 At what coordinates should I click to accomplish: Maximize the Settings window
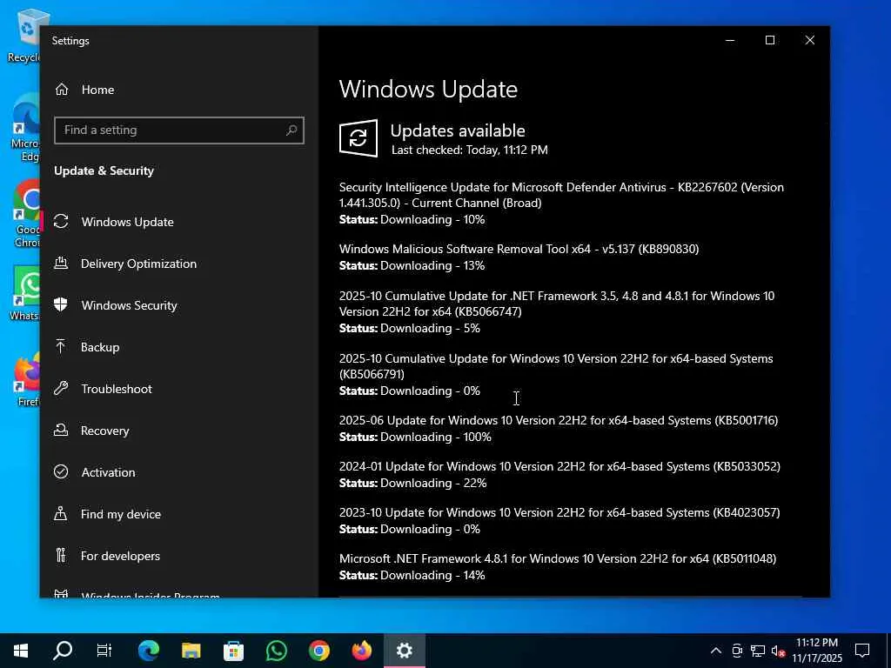(770, 40)
